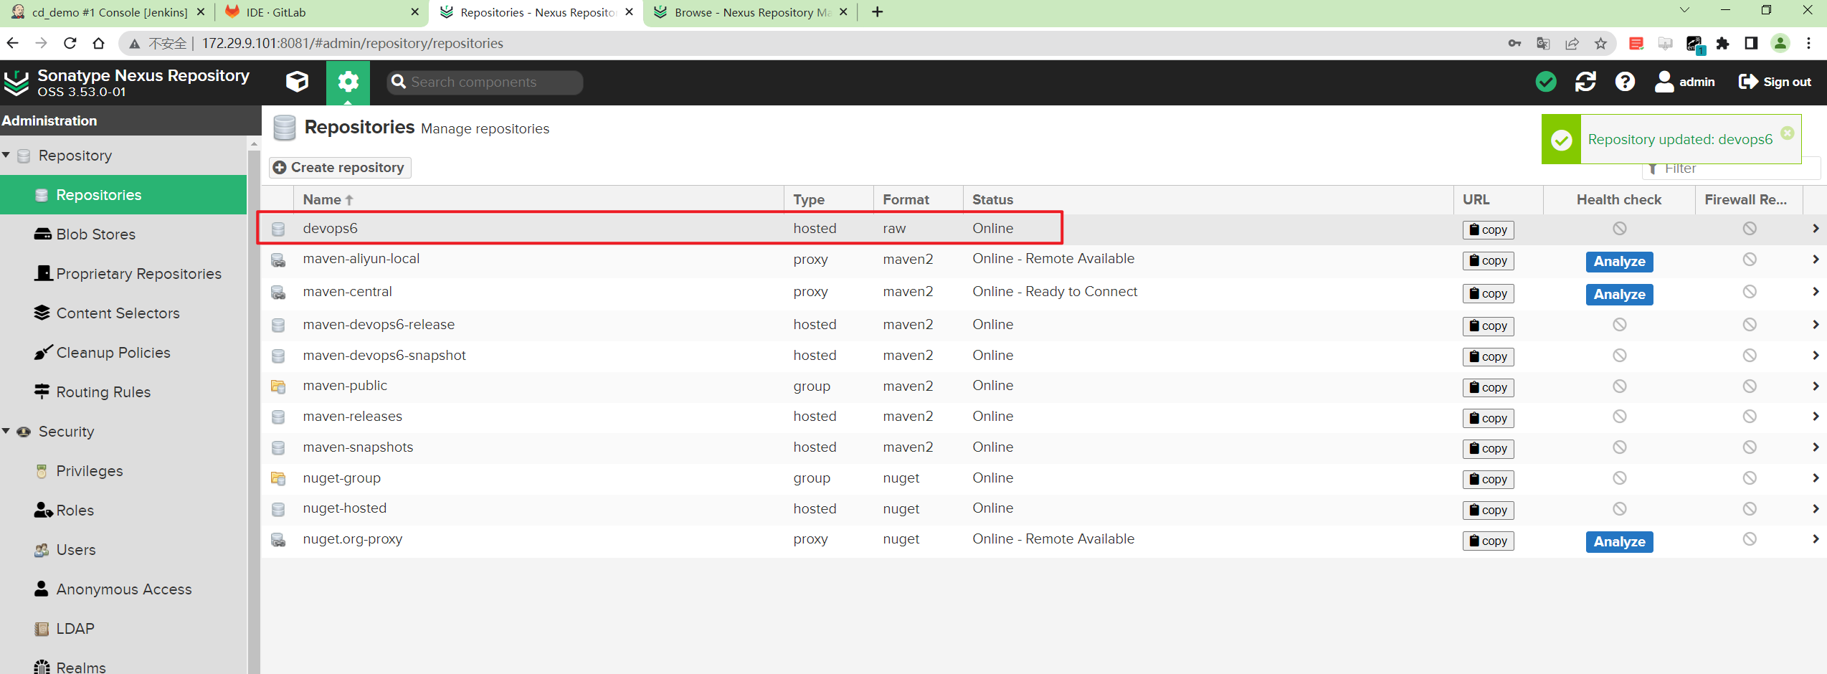Click the nuget-group folder icon
This screenshot has height=674, width=1827.
click(x=278, y=478)
